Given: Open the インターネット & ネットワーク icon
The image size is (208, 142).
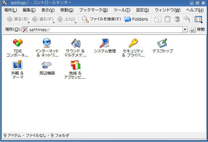Looking at the screenshot, I should pyautogui.click(x=47, y=43).
